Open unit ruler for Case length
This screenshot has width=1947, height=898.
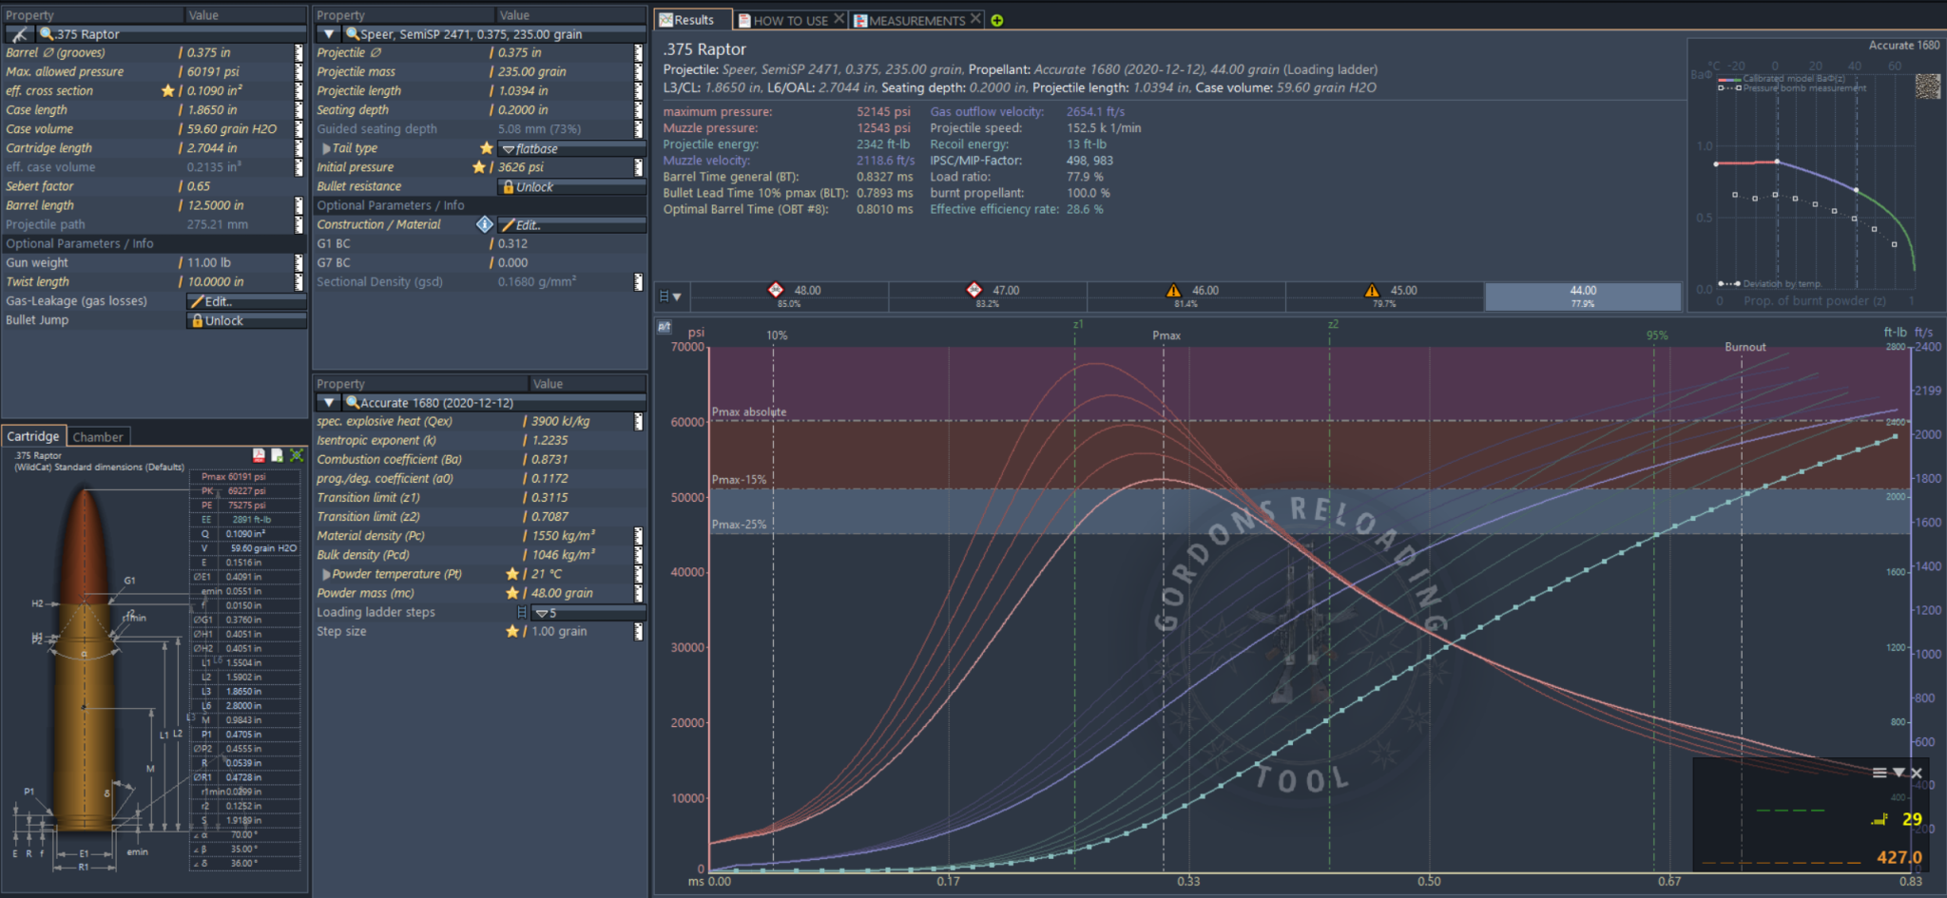299,110
